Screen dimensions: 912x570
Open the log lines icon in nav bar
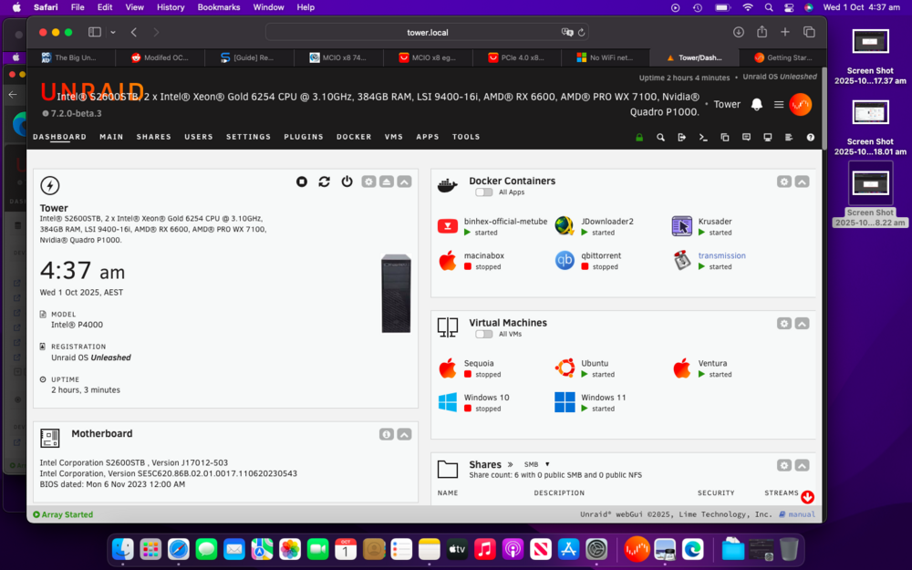[789, 138]
